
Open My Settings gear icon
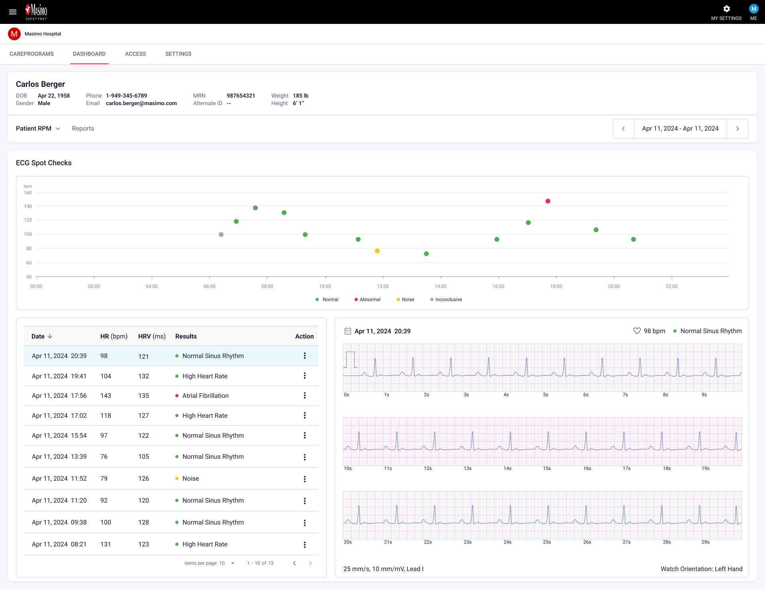coord(726,9)
